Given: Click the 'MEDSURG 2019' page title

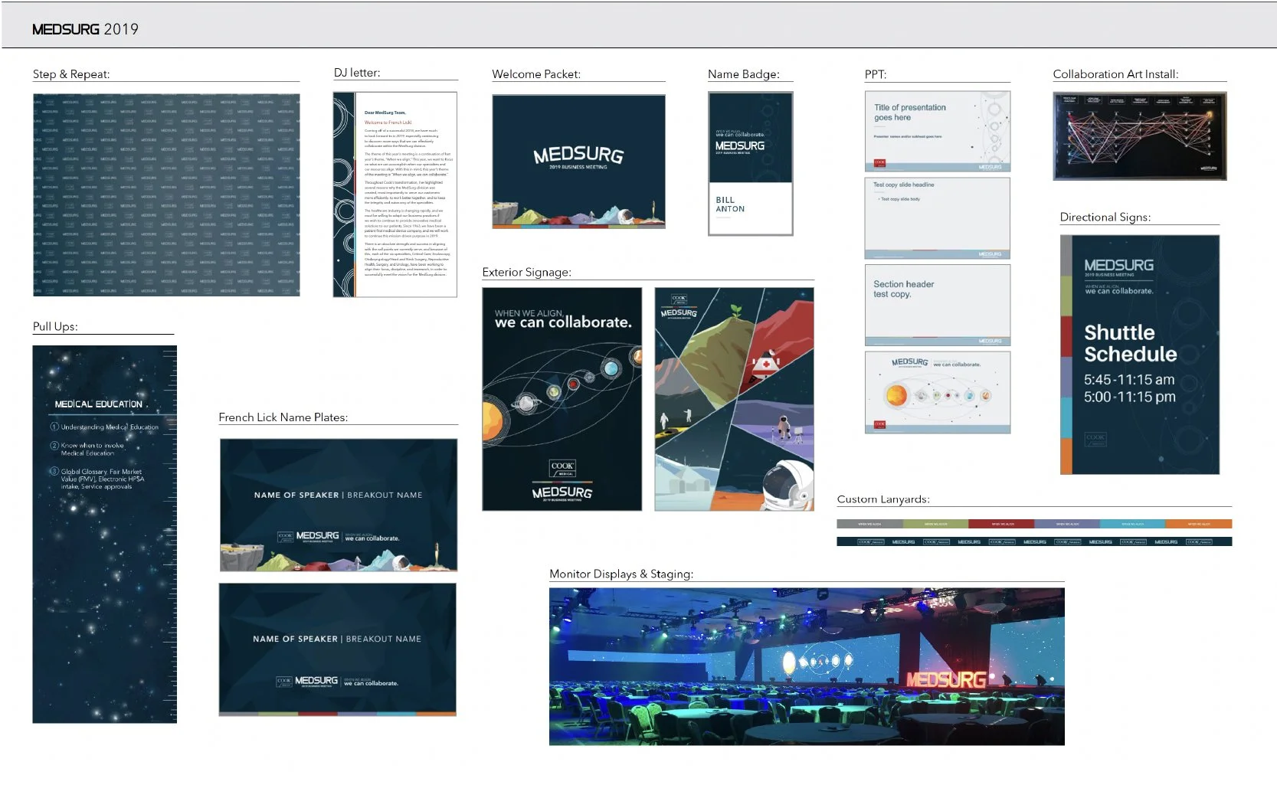Looking at the screenshot, I should 85,29.
